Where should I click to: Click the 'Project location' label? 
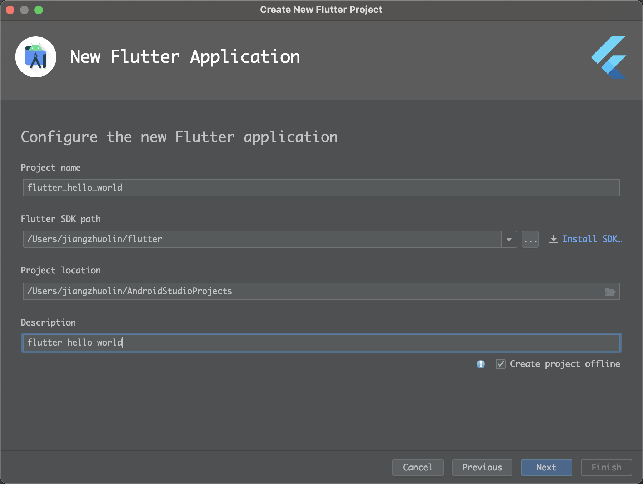[x=61, y=271]
